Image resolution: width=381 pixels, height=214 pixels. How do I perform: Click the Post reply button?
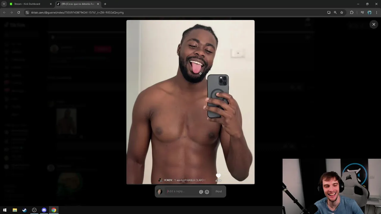(219, 191)
